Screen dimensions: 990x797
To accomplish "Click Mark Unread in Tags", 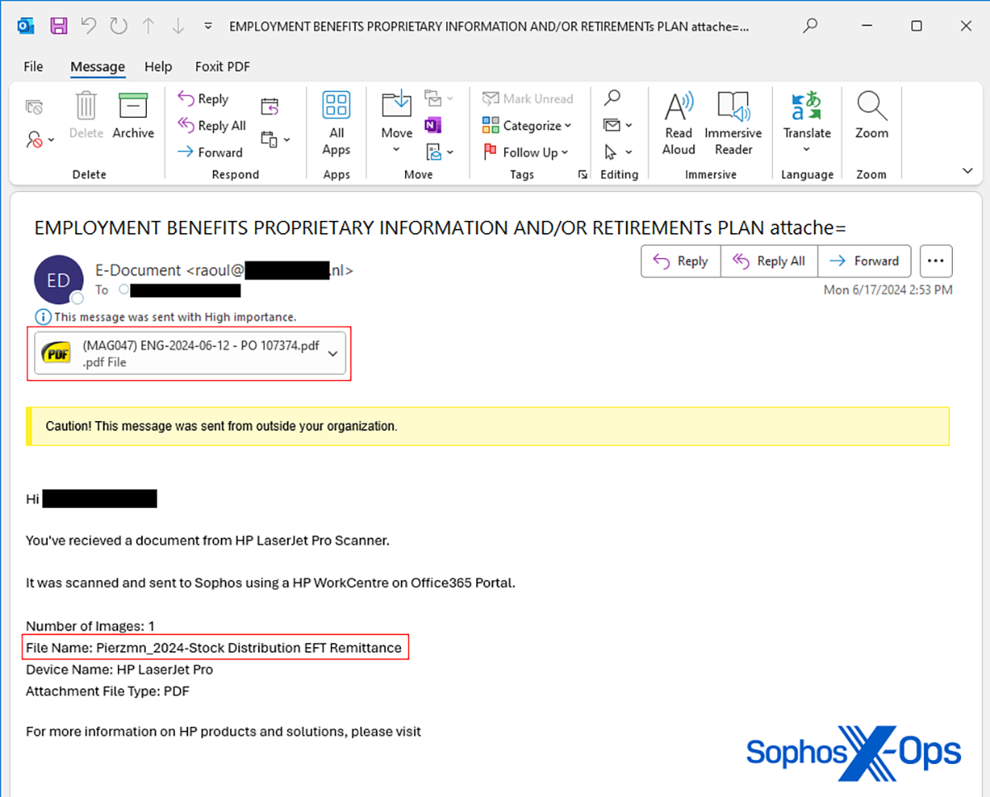I will (x=528, y=99).
